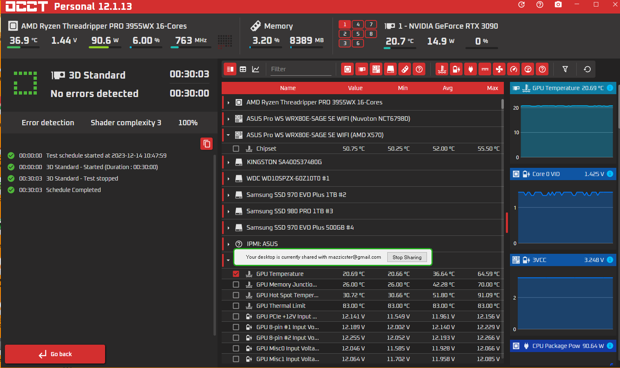This screenshot has width=620, height=368.
Task: Expand Samsung SSD 980 PRO 1TB row
Action: click(228, 211)
